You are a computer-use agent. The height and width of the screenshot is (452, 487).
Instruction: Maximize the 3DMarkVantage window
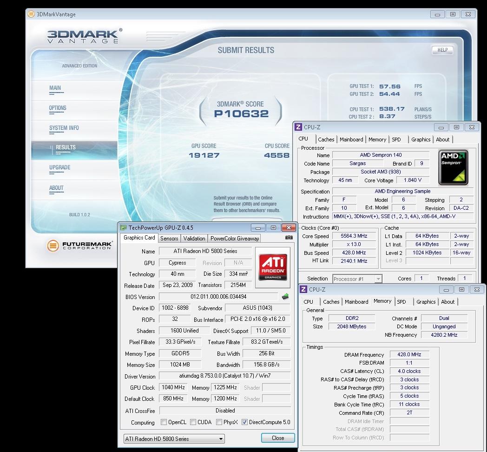453,14
